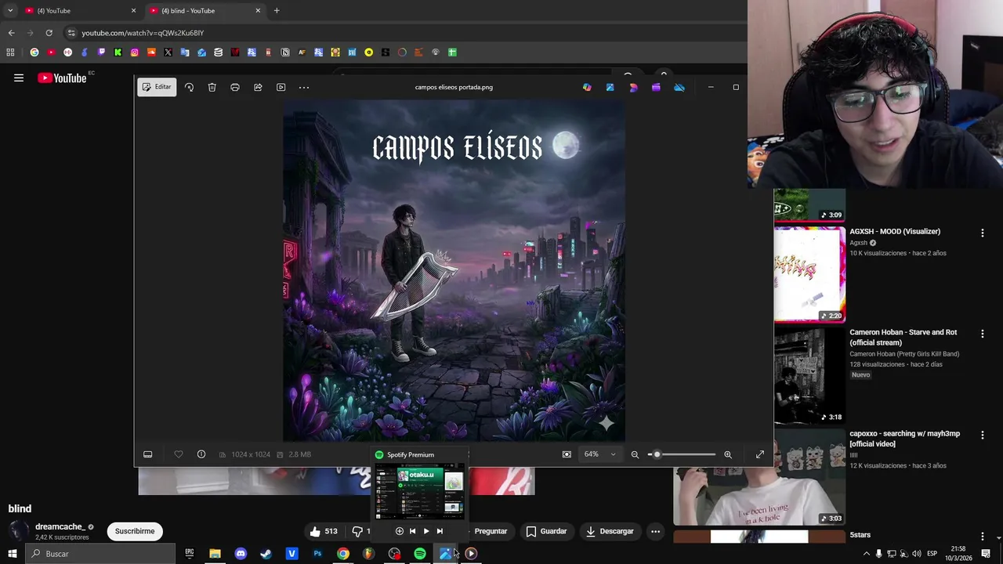Go to YouTube home via logo
Image resolution: width=1003 pixels, height=564 pixels.
tap(62, 78)
